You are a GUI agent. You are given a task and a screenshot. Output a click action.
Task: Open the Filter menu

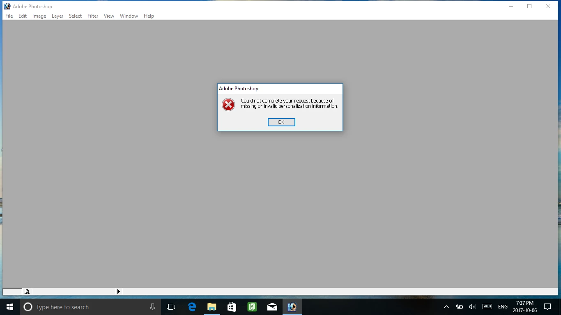click(x=93, y=16)
